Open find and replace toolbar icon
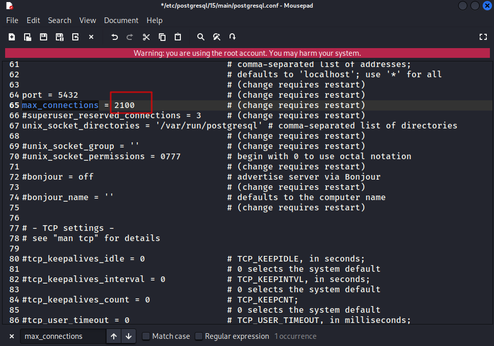Screen dimensions: 494x346 (x=217, y=37)
